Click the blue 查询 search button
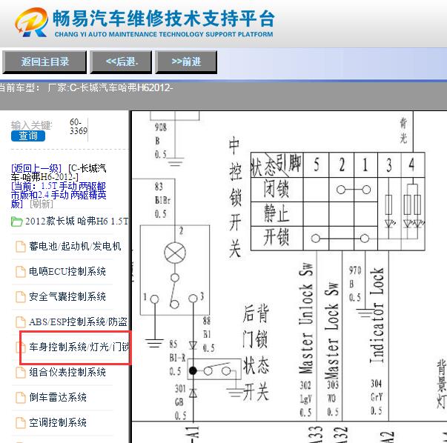Viewport: 447px width, 443px height. (x=28, y=136)
